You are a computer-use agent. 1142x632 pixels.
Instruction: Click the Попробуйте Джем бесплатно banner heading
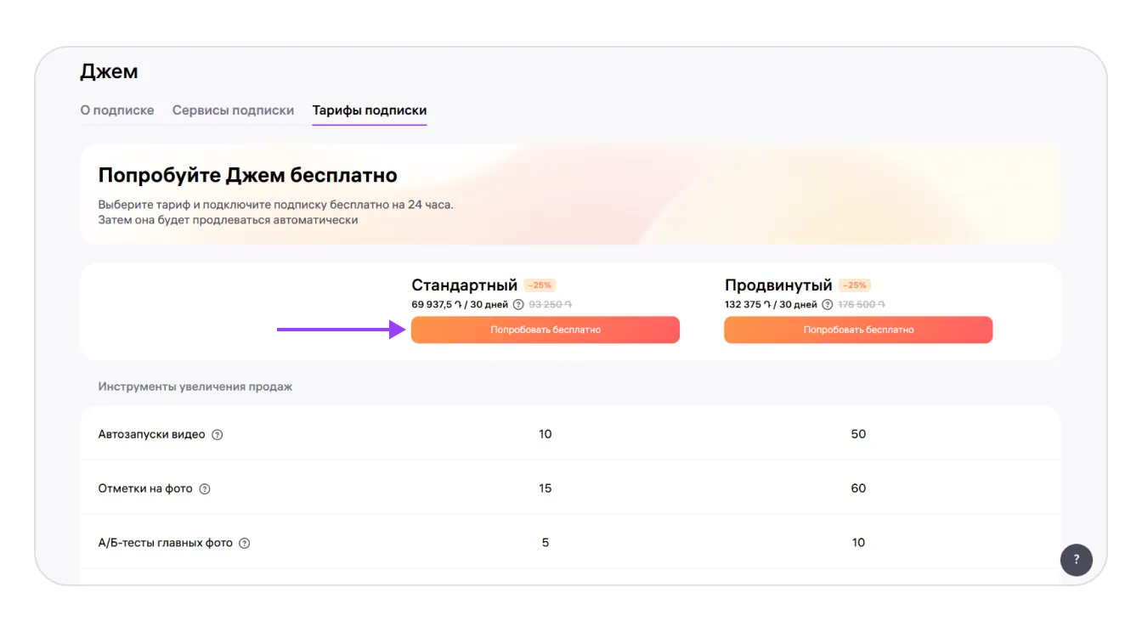(247, 176)
